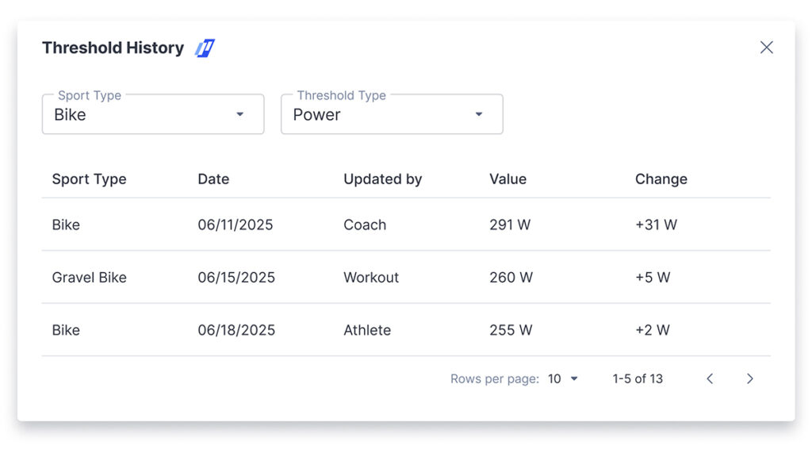The width and height of the screenshot is (812, 457).
Task: Open the Sport Type dropdown
Action: point(152,114)
